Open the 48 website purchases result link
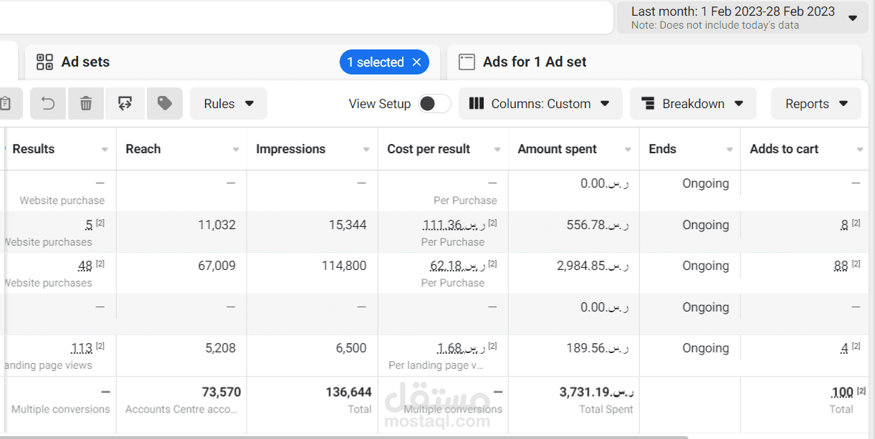The width and height of the screenshot is (875, 439). 85,266
